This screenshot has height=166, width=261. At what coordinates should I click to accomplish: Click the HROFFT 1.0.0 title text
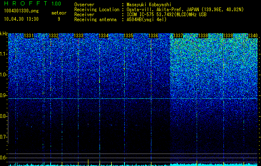(x=33, y=3)
